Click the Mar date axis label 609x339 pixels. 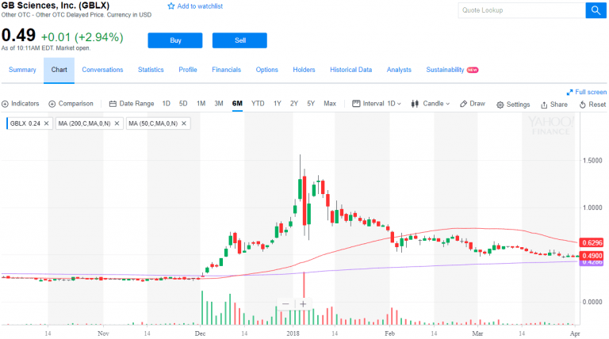pyautogui.click(x=477, y=333)
